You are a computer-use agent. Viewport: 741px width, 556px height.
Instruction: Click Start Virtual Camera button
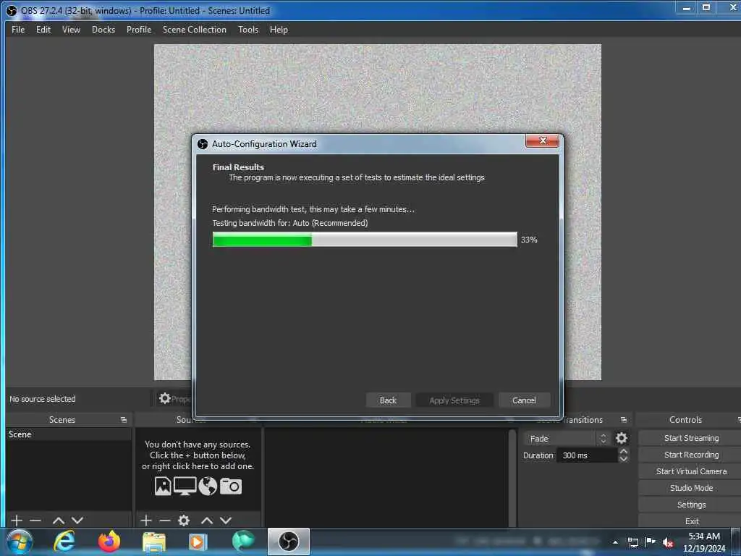pos(691,471)
